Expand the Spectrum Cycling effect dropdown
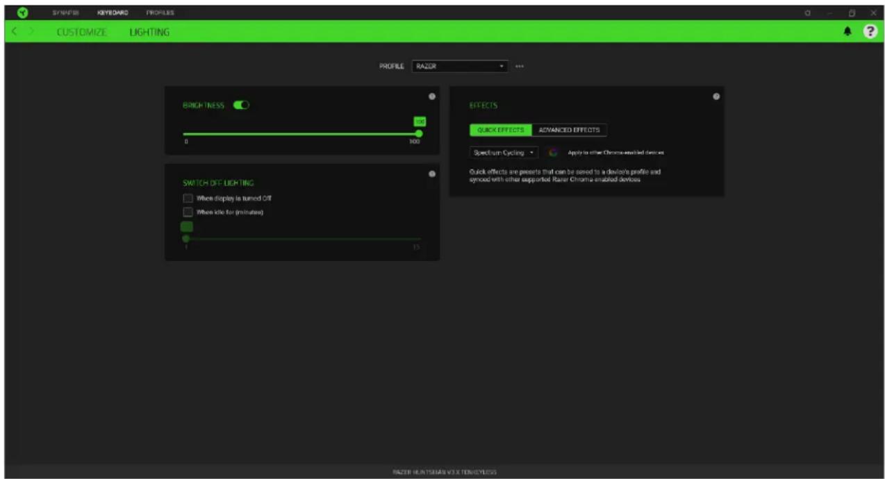The image size is (885, 479). (x=504, y=153)
